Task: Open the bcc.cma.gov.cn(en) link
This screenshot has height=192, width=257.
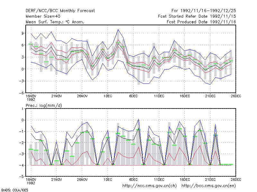Action: (x=208, y=186)
